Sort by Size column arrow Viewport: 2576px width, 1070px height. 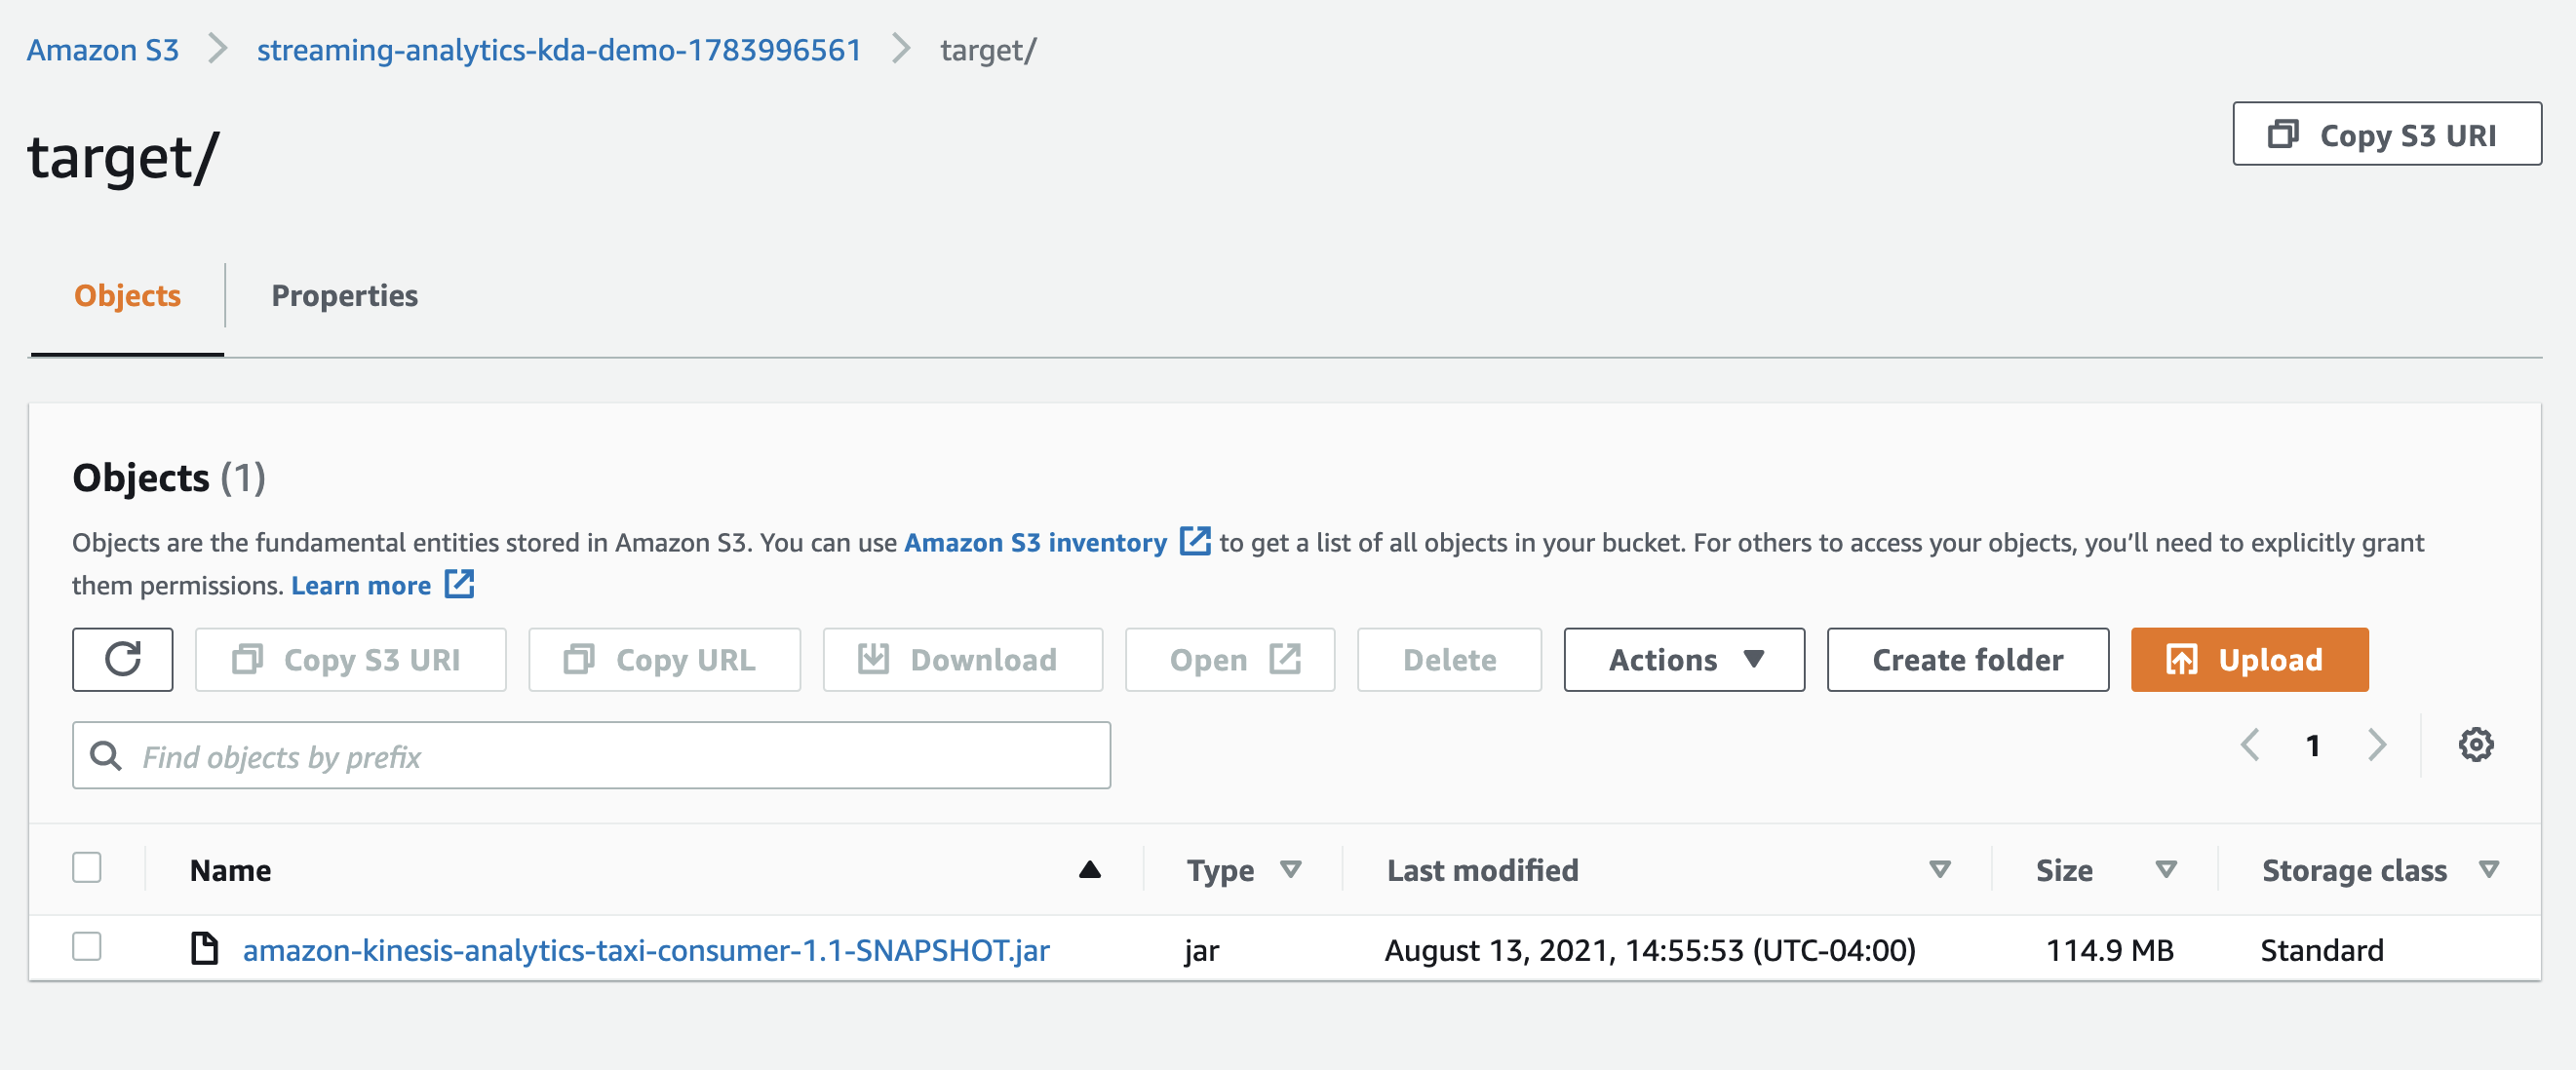[x=2165, y=869]
